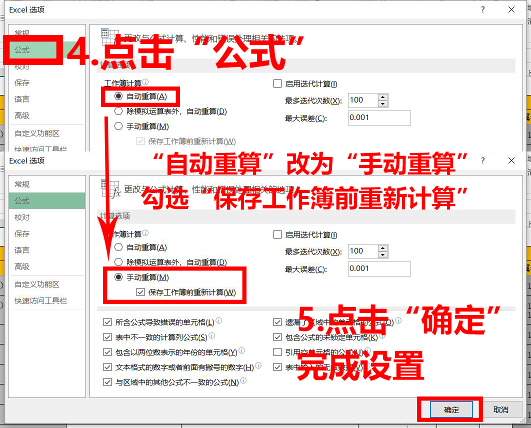Screen dimensions: 531x428
Task: Click the 确定 button
Action: pyautogui.click(x=451, y=409)
